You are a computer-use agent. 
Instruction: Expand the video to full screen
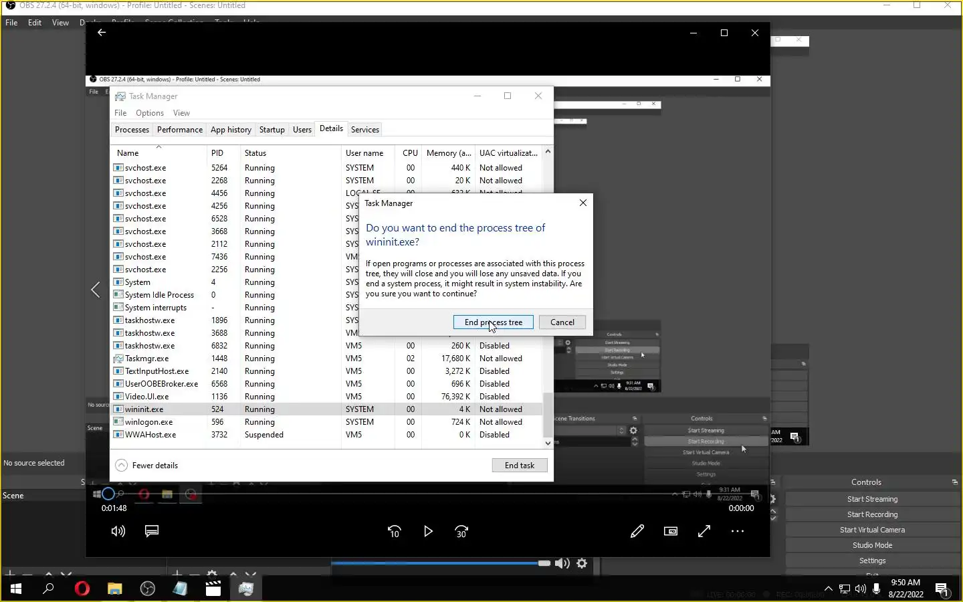[704, 531]
